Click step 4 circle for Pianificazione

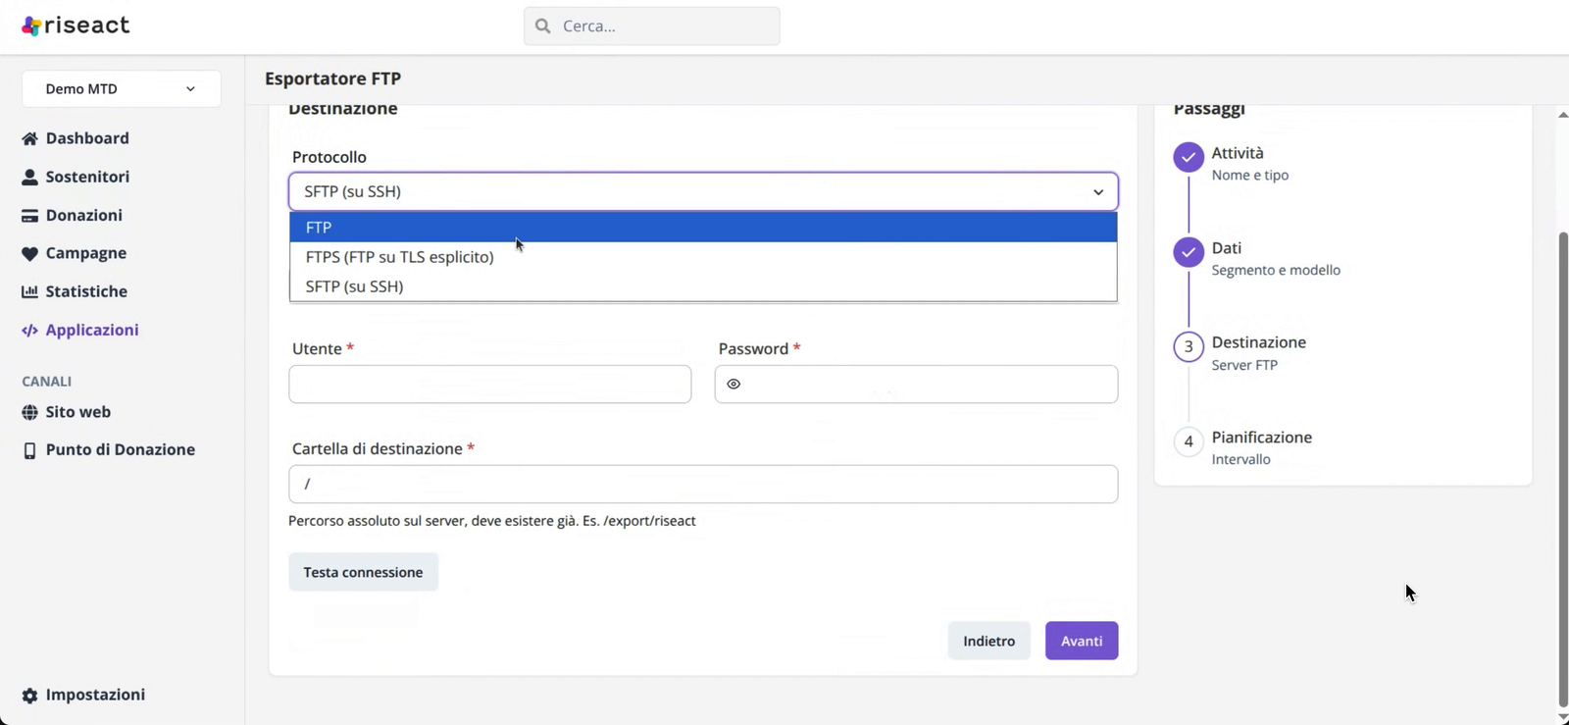coord(1189,441)
